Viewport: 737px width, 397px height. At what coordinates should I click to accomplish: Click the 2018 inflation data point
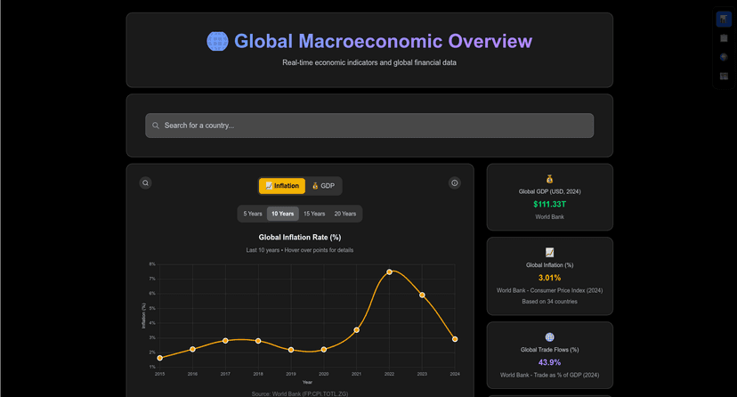point(258,341)
